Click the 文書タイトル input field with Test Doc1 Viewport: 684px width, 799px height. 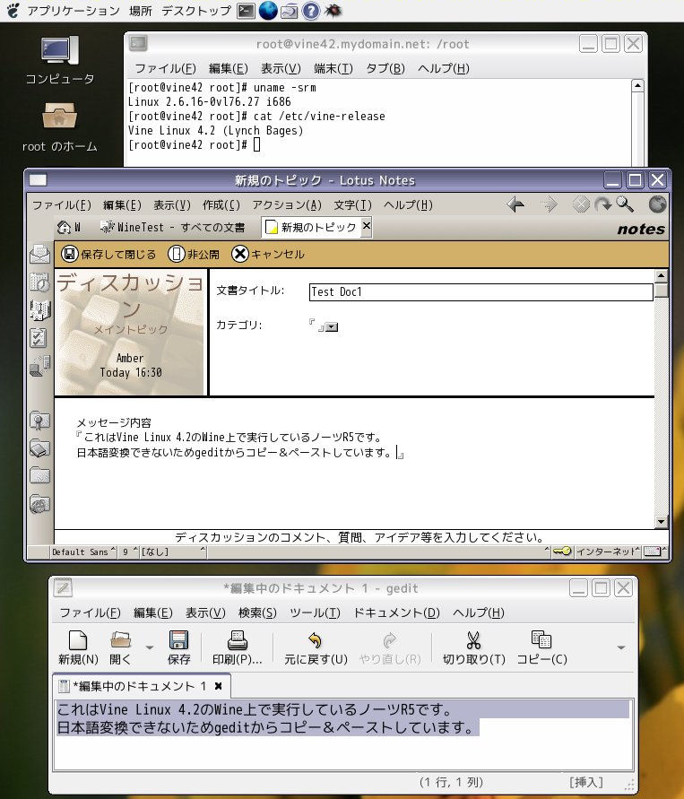tap(481, 292)
